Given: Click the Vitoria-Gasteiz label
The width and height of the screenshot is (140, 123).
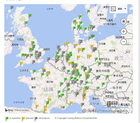Looking at the screenshot, I should [21, 110].
